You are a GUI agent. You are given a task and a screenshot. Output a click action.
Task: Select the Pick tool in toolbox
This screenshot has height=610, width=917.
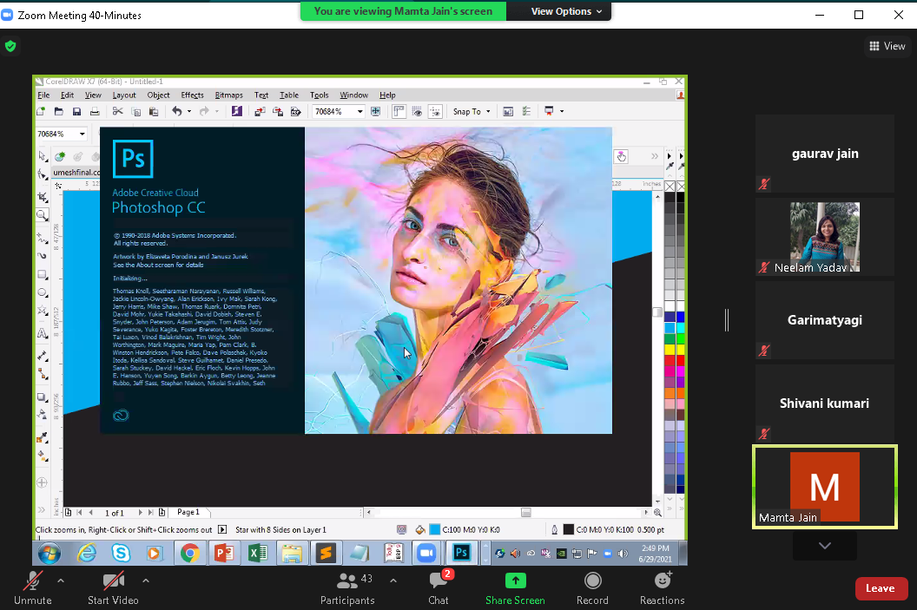point(42,156)
